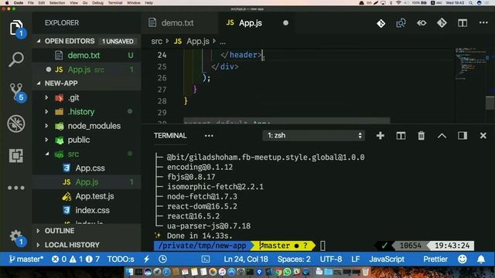
Task: Click the clock history status bar icon
Action: [x=162, y=259]
